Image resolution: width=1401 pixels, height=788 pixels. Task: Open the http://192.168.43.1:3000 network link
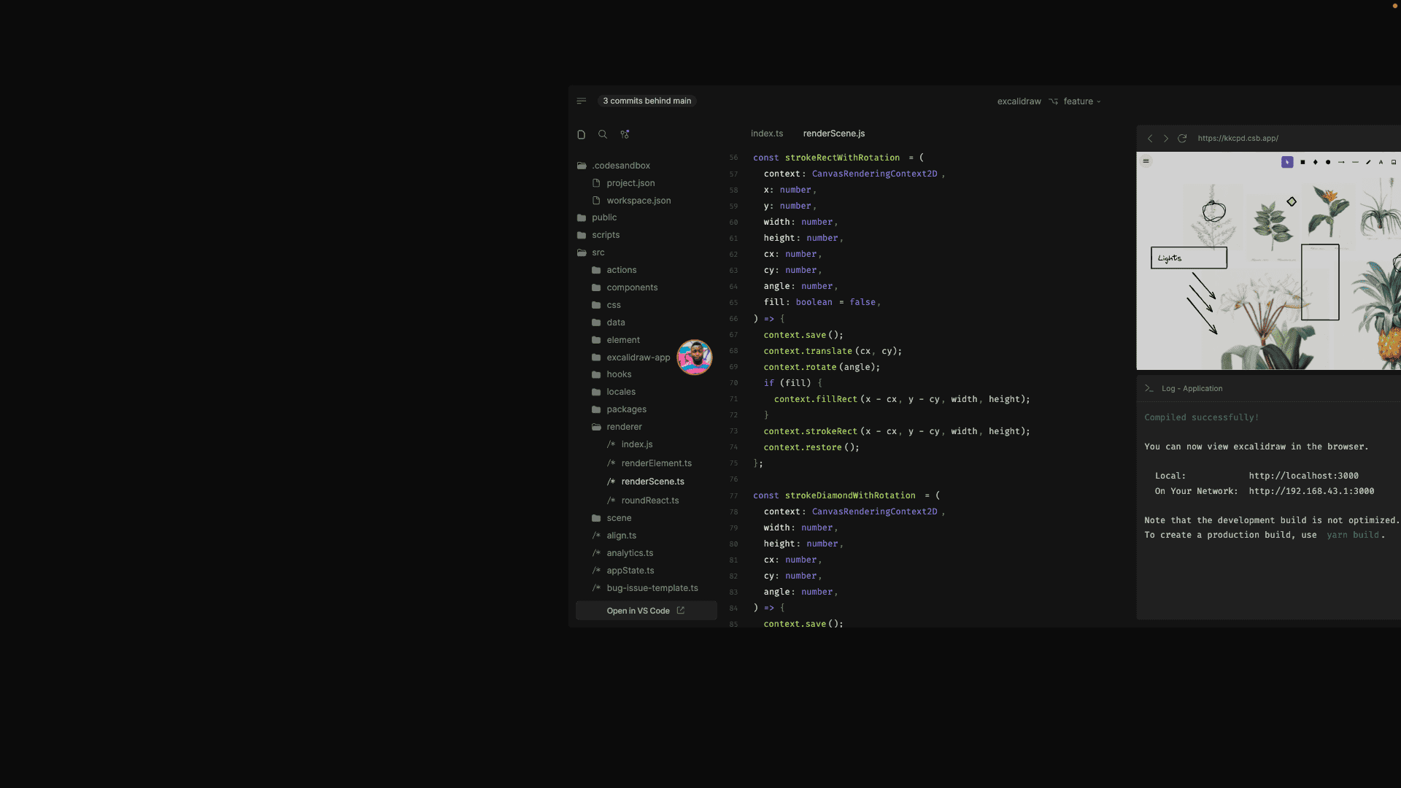pos(1311,491)
